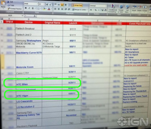Open the Merge & Center dropdown arrow
The width and height of the screenshot is (151, 129).
click(87, 10)
